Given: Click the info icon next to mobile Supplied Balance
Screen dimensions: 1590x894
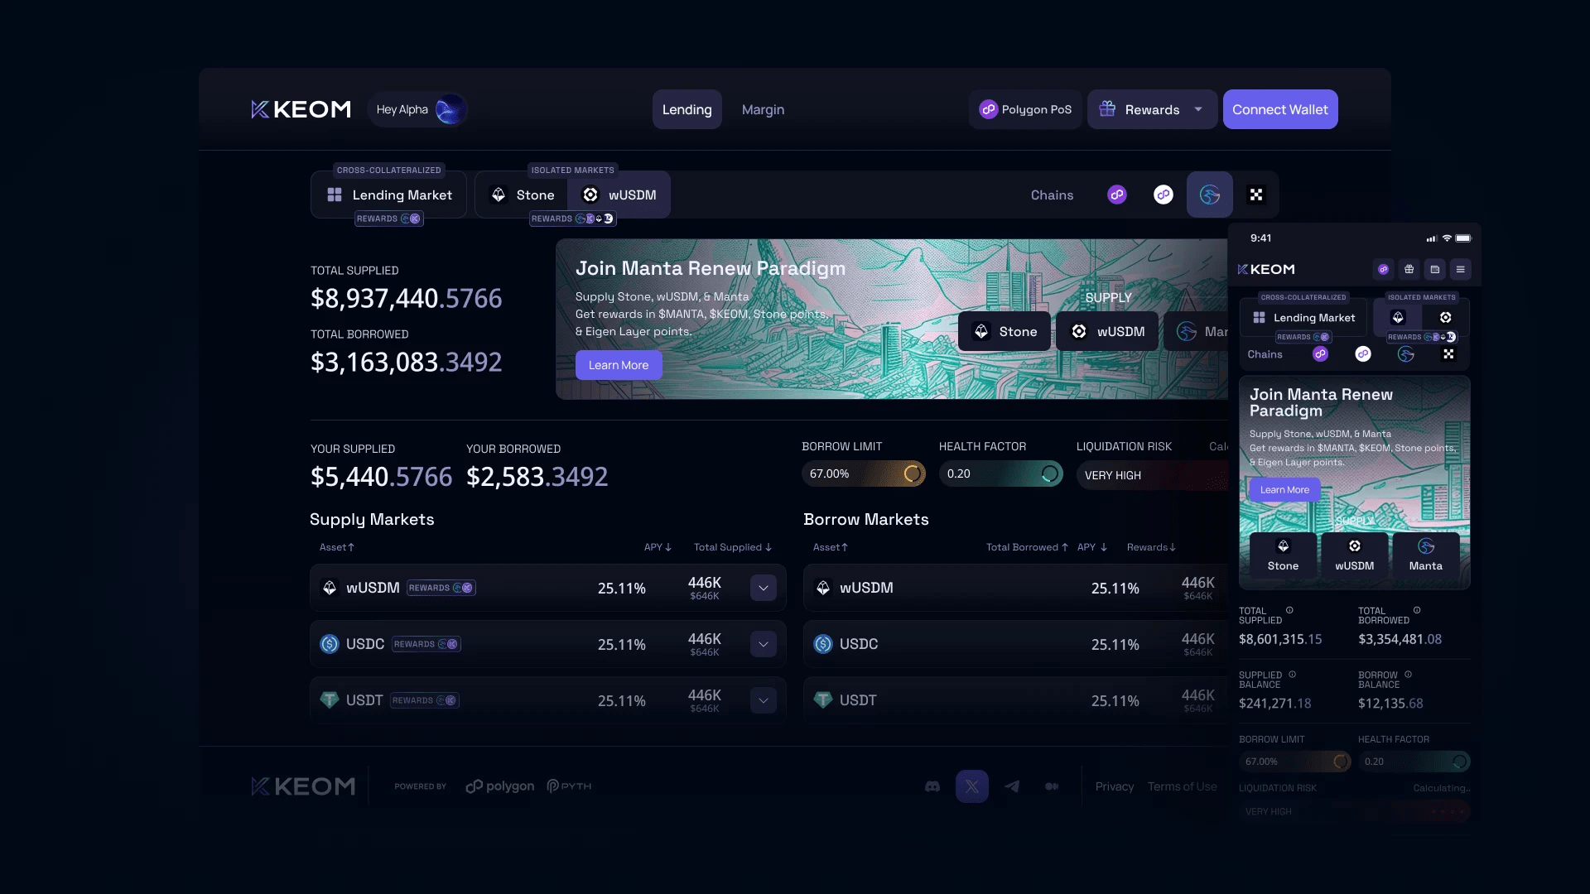Looking at the screenshot, I should pyautogui.click(x=1293, y=675).
